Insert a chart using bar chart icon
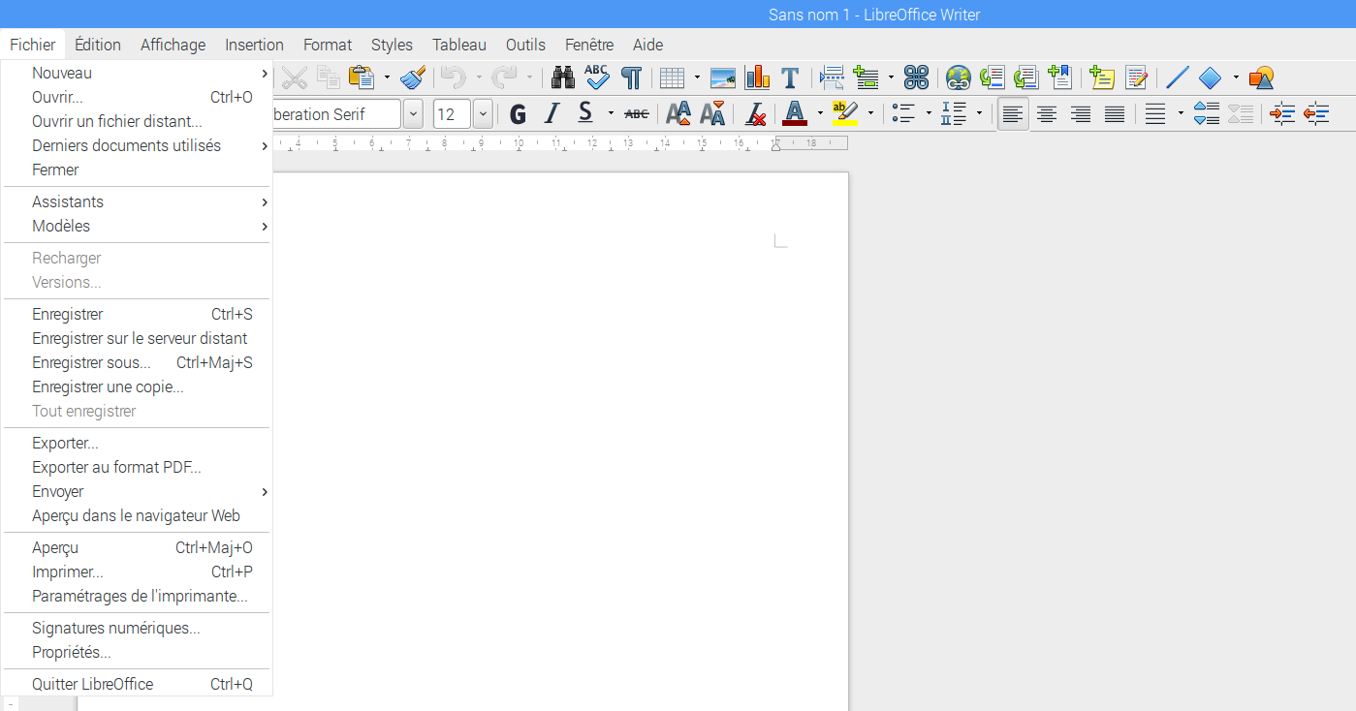 [x=757, y=77]
